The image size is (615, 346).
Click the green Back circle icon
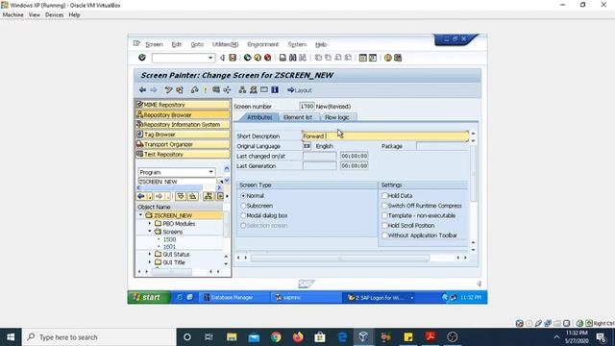tap(247, 58)
